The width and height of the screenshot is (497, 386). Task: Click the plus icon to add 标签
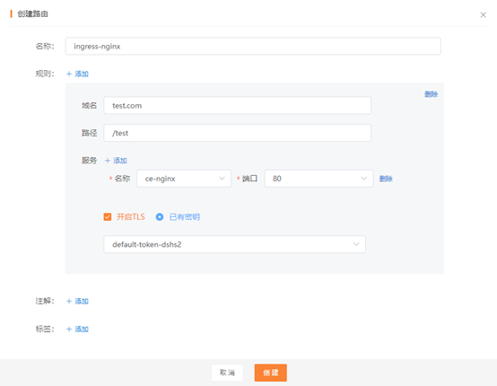[x=69, y=329]
